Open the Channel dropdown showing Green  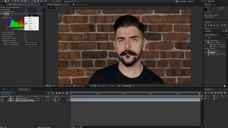pos(32,16)
